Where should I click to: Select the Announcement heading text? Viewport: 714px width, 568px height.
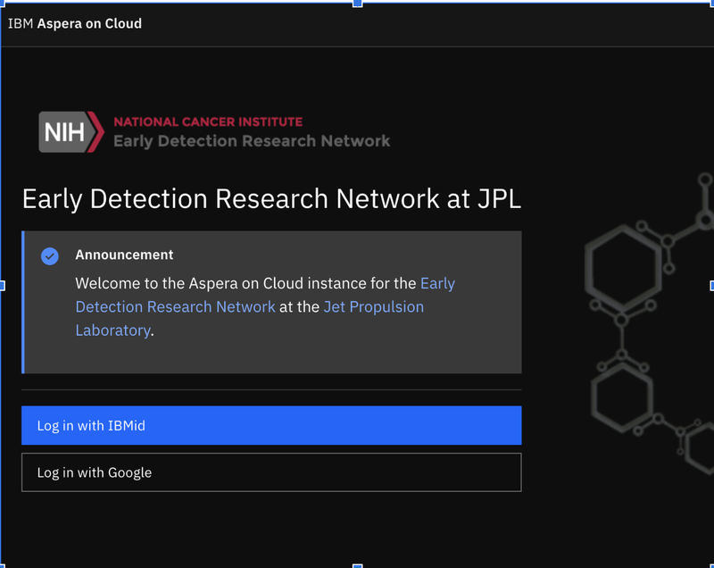124,255
